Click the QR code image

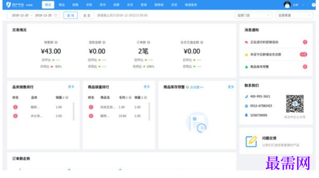[x=295, y=104]
